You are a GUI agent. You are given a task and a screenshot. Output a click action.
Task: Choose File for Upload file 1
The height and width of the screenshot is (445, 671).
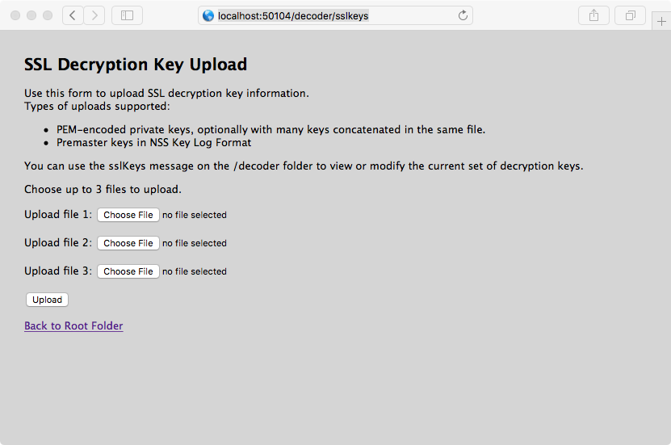(128, 215)
